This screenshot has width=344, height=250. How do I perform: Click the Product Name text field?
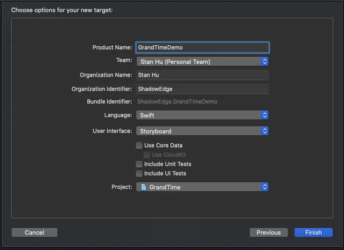[202, 47]
